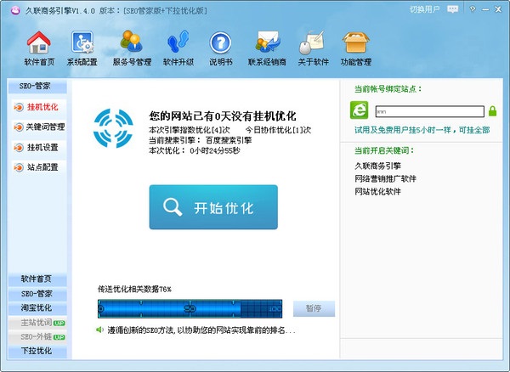Switch to bottom SEO-管家 section tab

click(x=37, y=294)
